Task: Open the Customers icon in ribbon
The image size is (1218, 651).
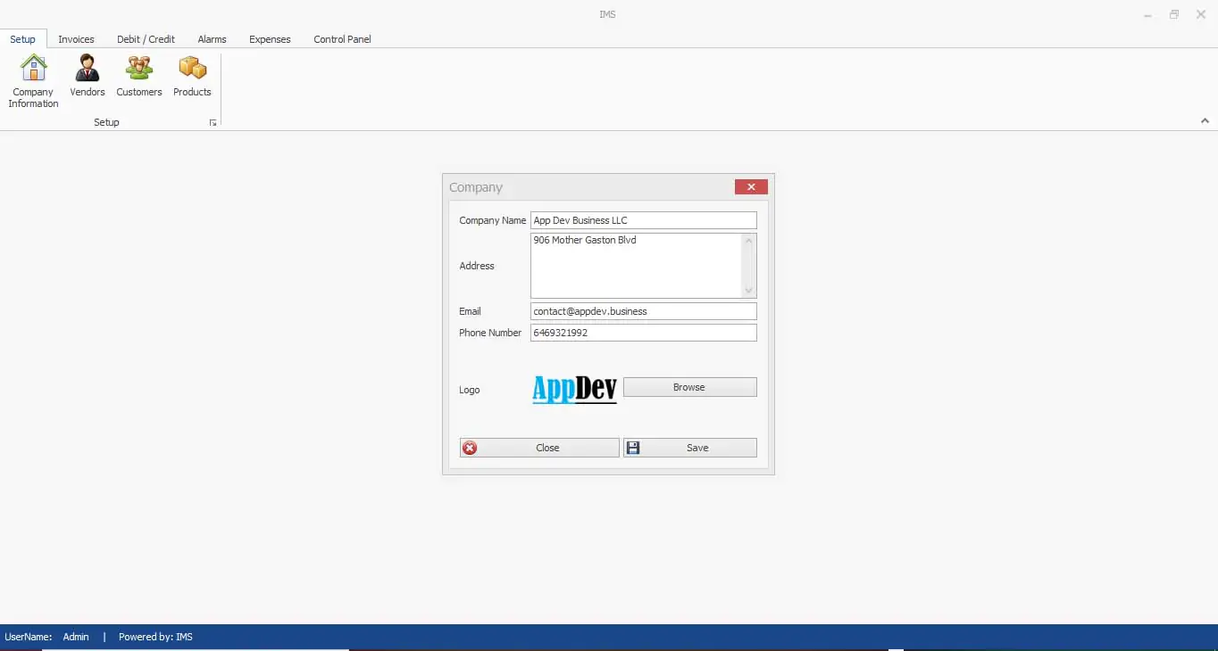Action: pyautogui.click(x=139, y=76)
